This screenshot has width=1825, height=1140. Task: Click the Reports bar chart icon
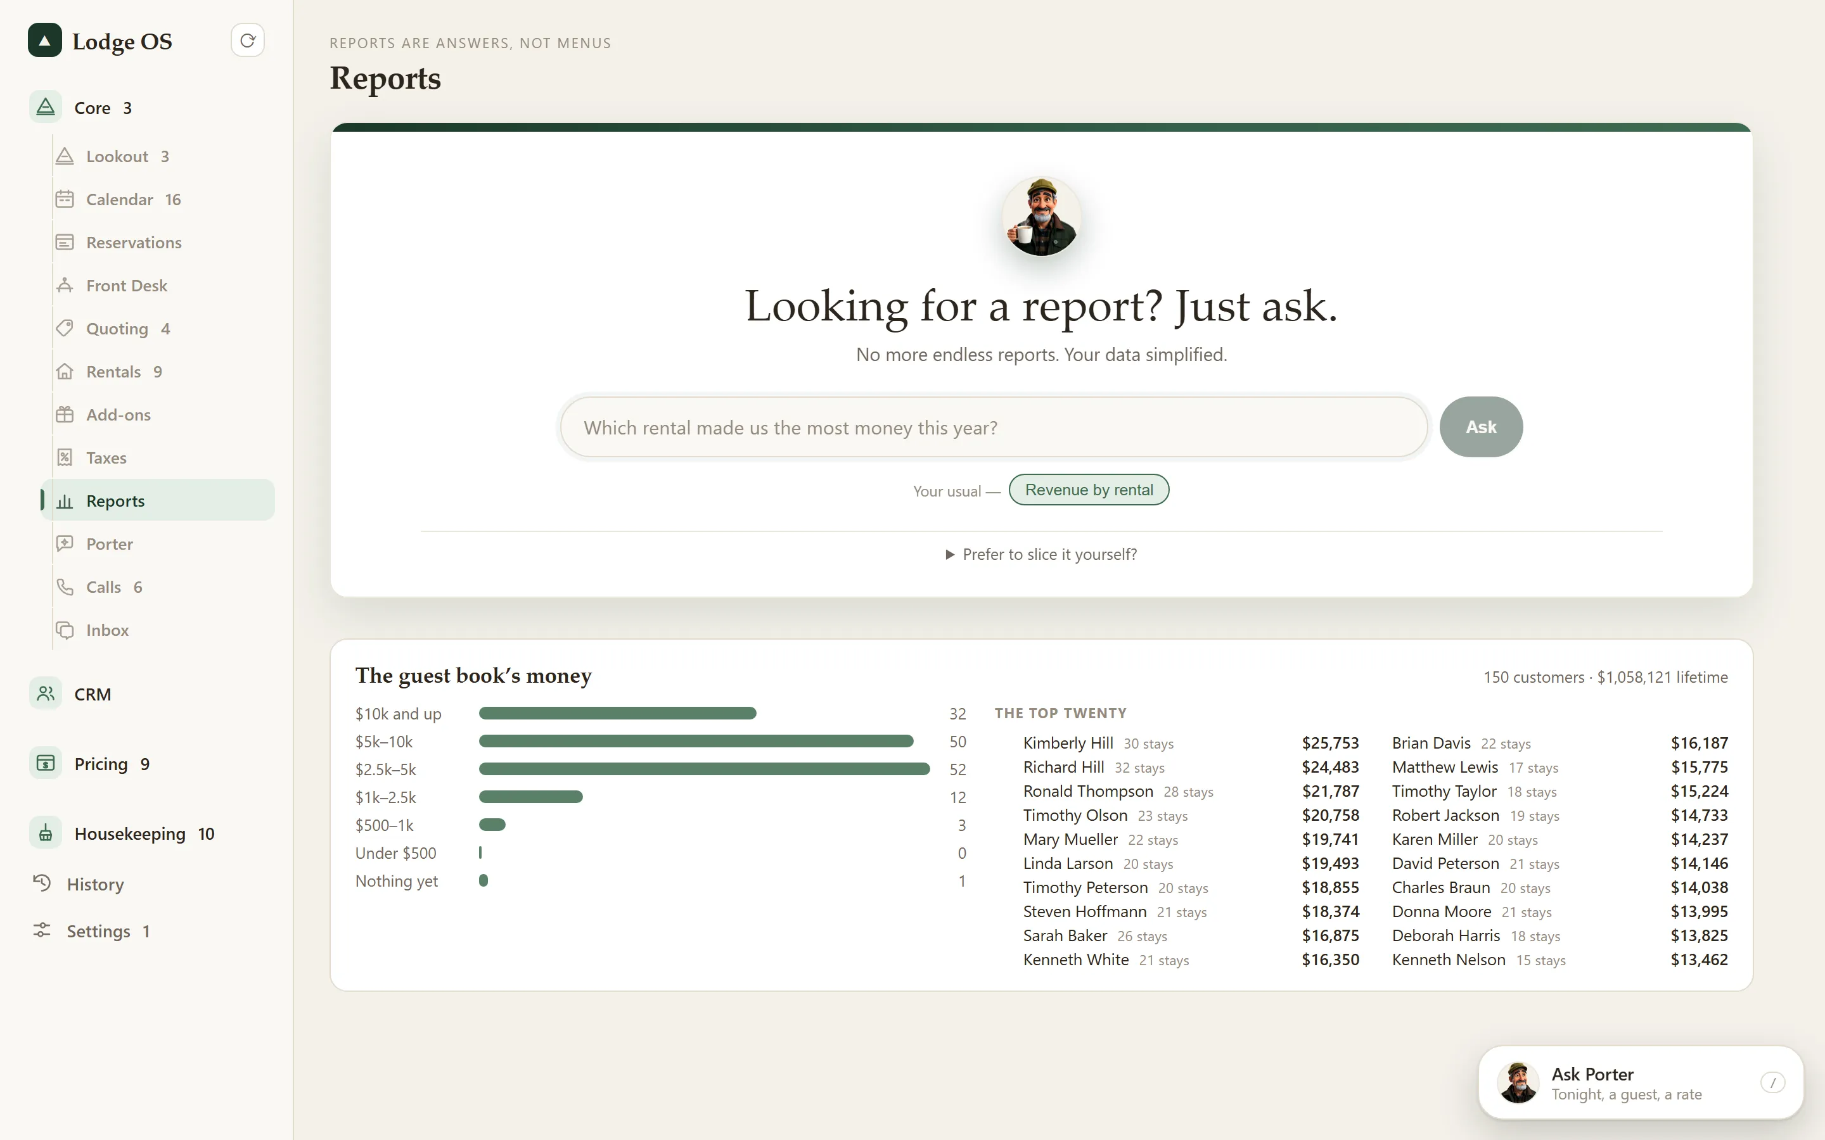(65, 500)
